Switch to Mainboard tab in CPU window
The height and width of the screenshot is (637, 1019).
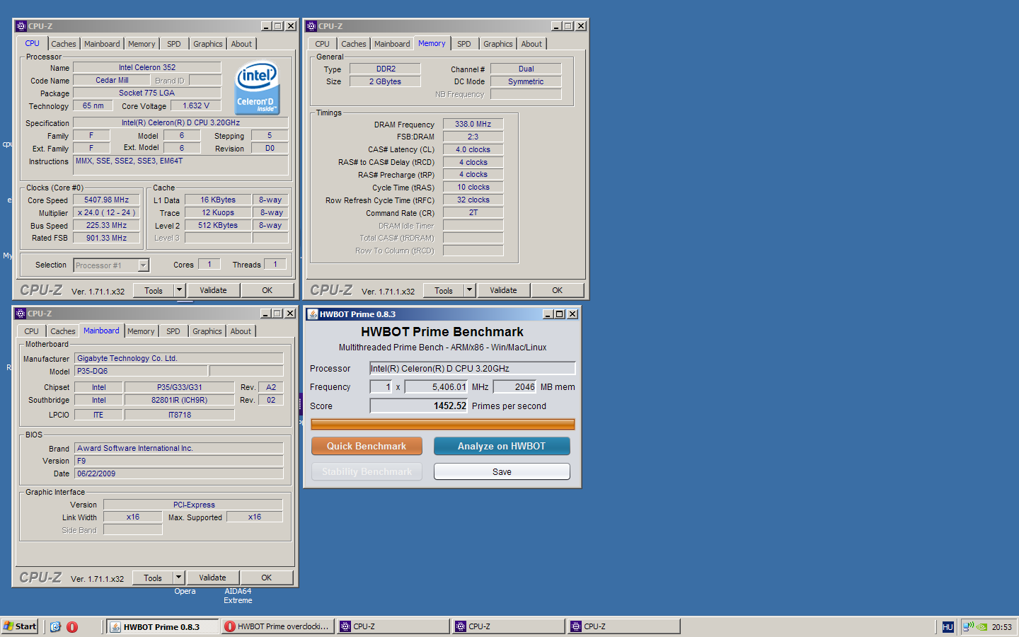102,44
